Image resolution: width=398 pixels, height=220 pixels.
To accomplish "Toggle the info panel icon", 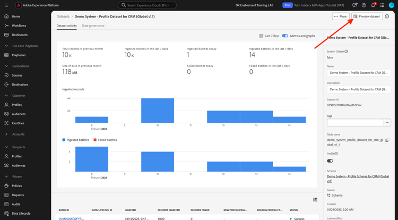I will [x=387, y=16].
